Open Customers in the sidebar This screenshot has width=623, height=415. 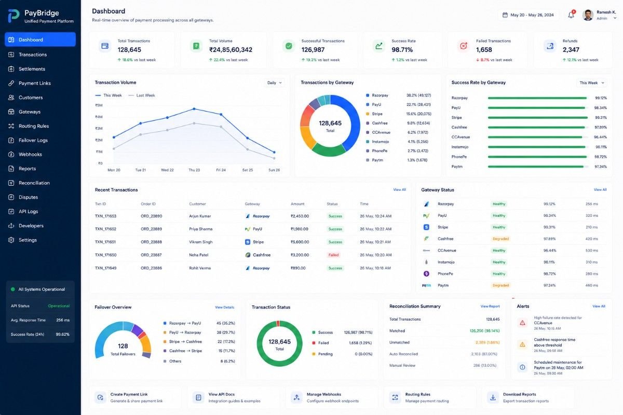tap(40, 98)
